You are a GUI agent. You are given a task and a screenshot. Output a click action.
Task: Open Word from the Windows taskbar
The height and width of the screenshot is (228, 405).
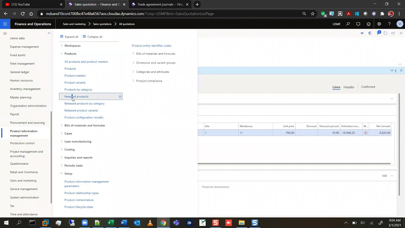124,223
